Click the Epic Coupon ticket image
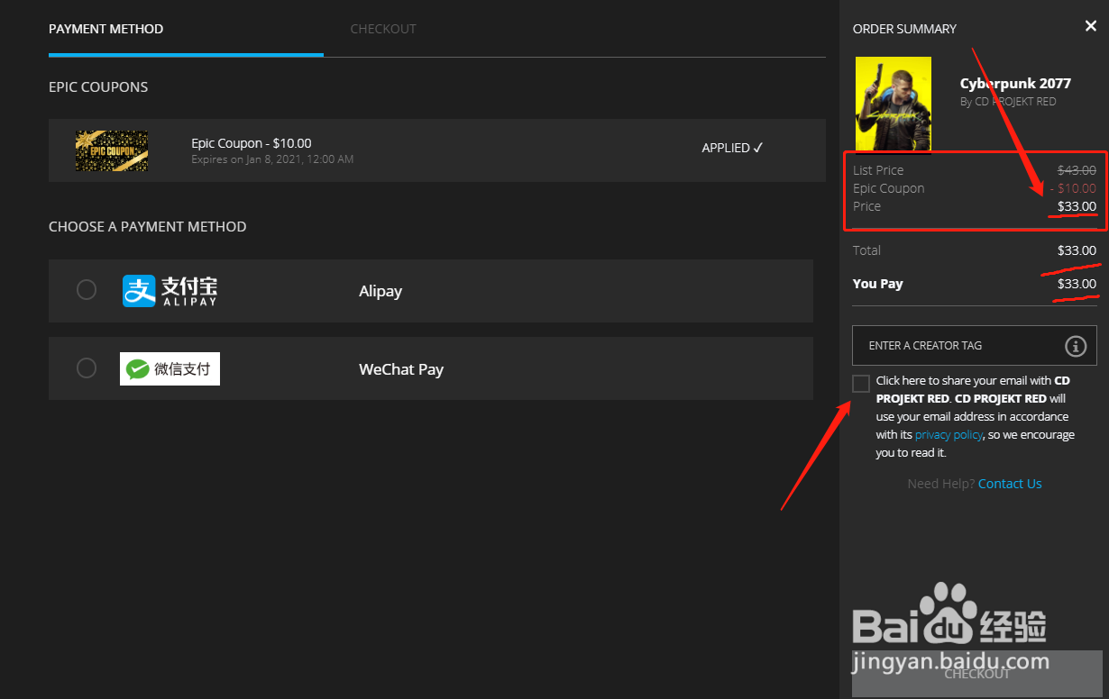Image resolution: width=1109 pixels, height=699 pixels. click(112, 151)
